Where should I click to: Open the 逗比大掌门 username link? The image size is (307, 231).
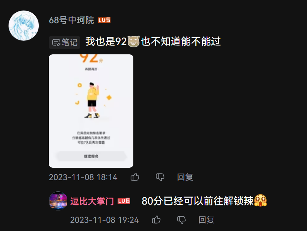click(92, 201)
